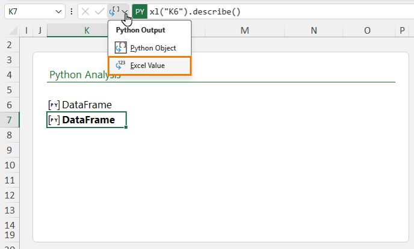The height and width of the screenshot is (249, 414).
Task: Select column O header
Action: coord(367,30)
